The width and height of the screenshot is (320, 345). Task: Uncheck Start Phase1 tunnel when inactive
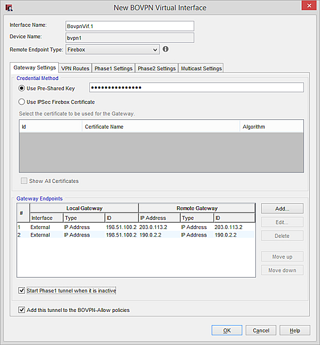pos(22,290)
